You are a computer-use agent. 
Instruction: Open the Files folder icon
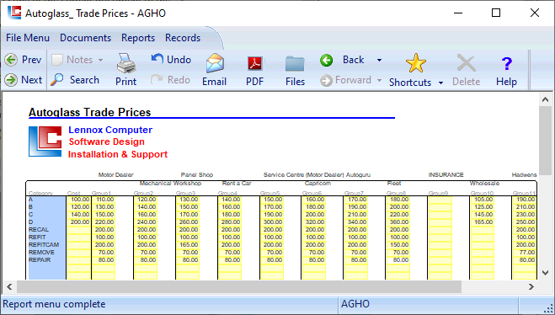(x=295, y=64)
